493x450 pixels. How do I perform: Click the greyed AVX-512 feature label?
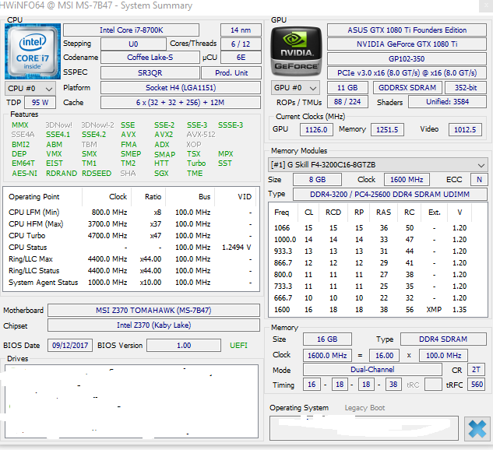pos(201,135)
